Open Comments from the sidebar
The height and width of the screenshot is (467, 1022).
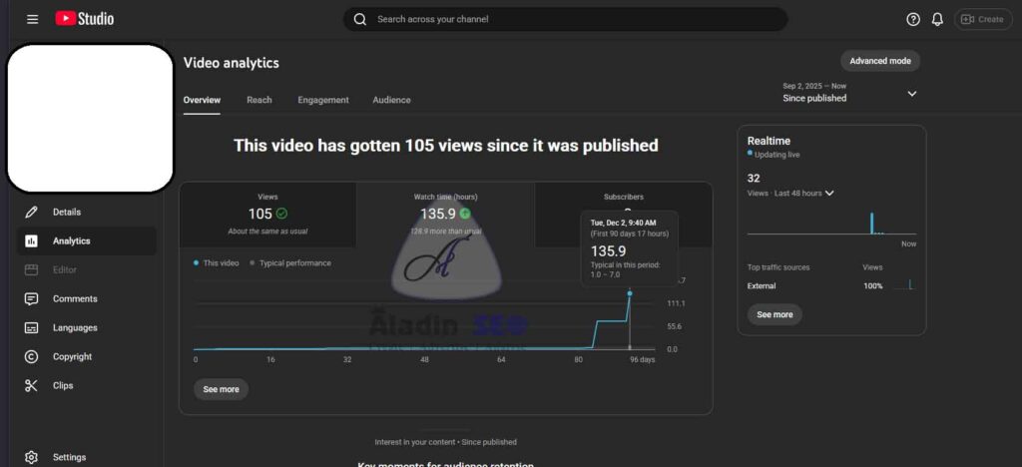(75, 298)
